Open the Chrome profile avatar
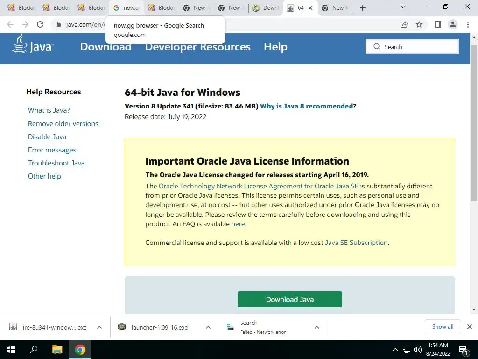Image resolution: width=478 pixels, height=359 pixels. (x=453, y=24)
